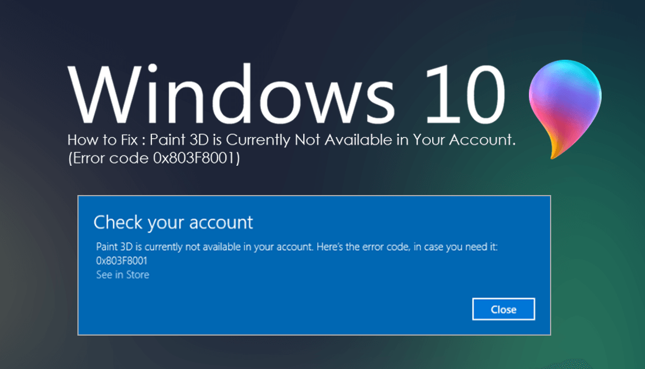Click the Close button in the dialog
This screenshot has width=645, height=369.
click(504, 309)
